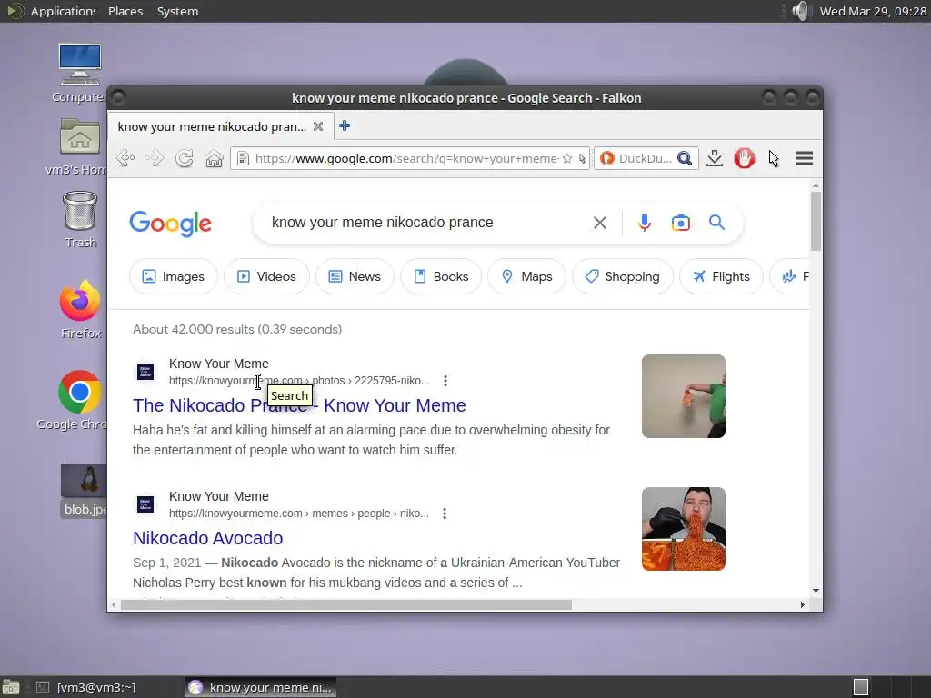Screen dimensions: 931x698
Task: Search by image with the camera icon
Action: click(680, 223)
